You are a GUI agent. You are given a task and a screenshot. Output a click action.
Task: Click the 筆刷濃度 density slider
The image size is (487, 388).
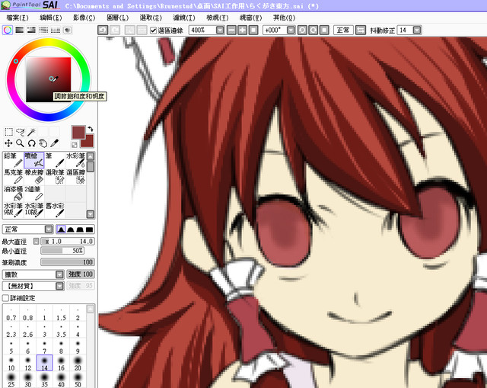[67, 262]
